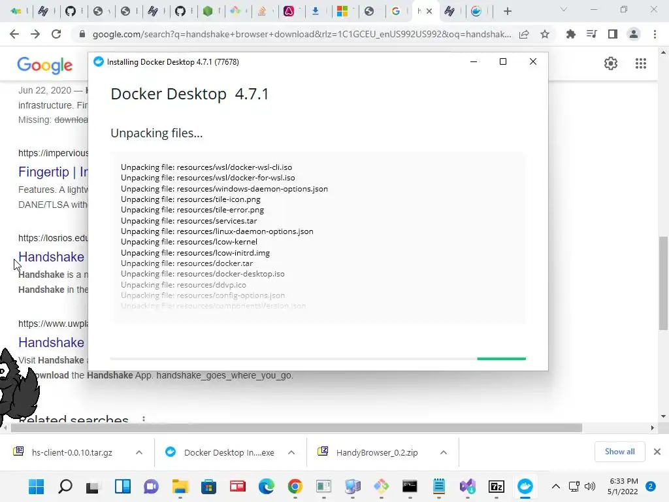This screenshot has width=669, height=502.
Task: Open hs-client-0.0.10.tar.gz download
Action: coord(72,452)
